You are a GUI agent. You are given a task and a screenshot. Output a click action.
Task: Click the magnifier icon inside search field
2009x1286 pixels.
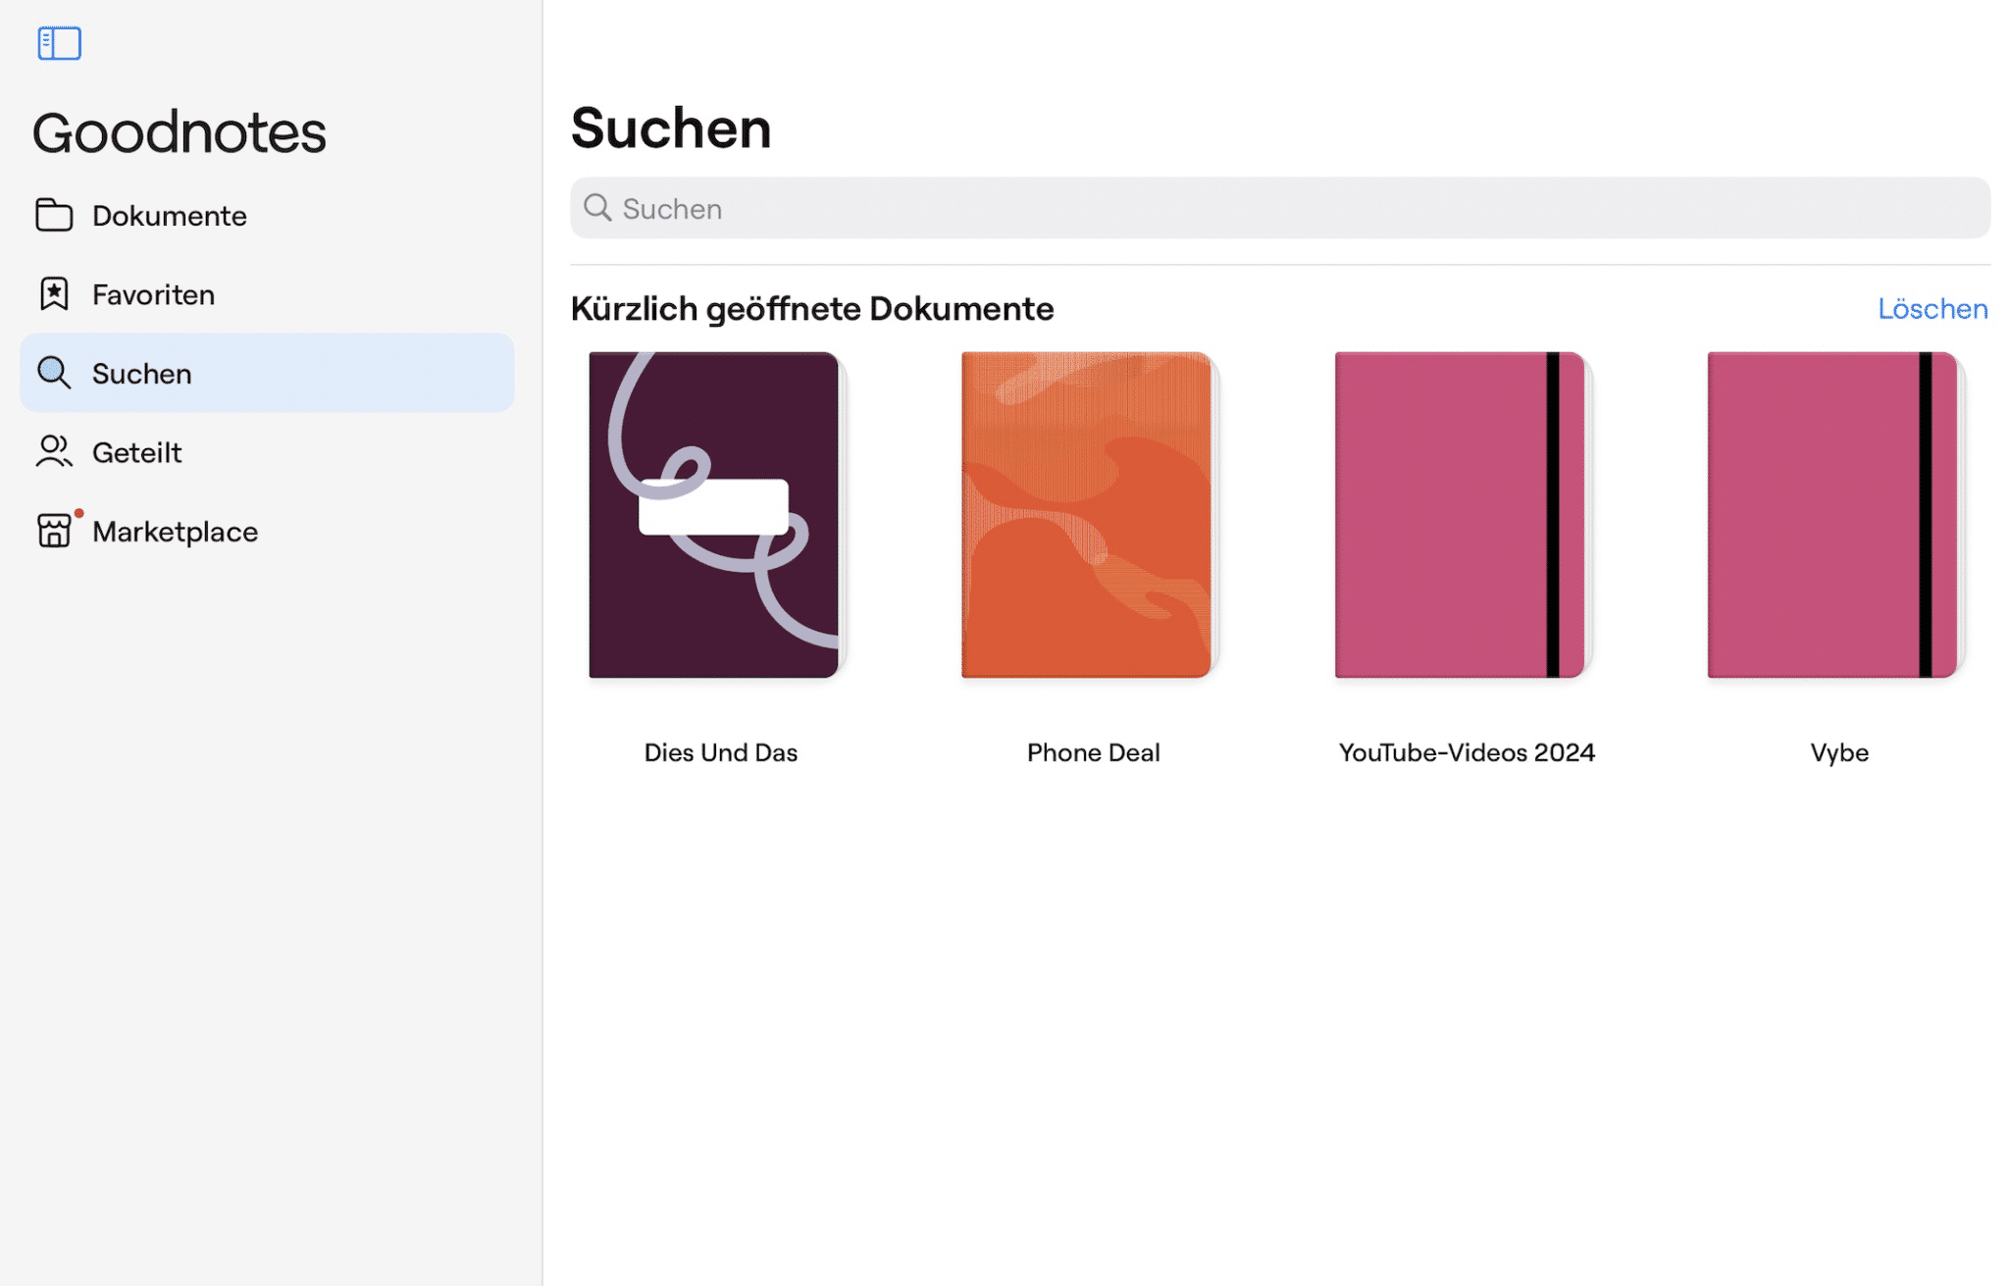coord(597,208)
